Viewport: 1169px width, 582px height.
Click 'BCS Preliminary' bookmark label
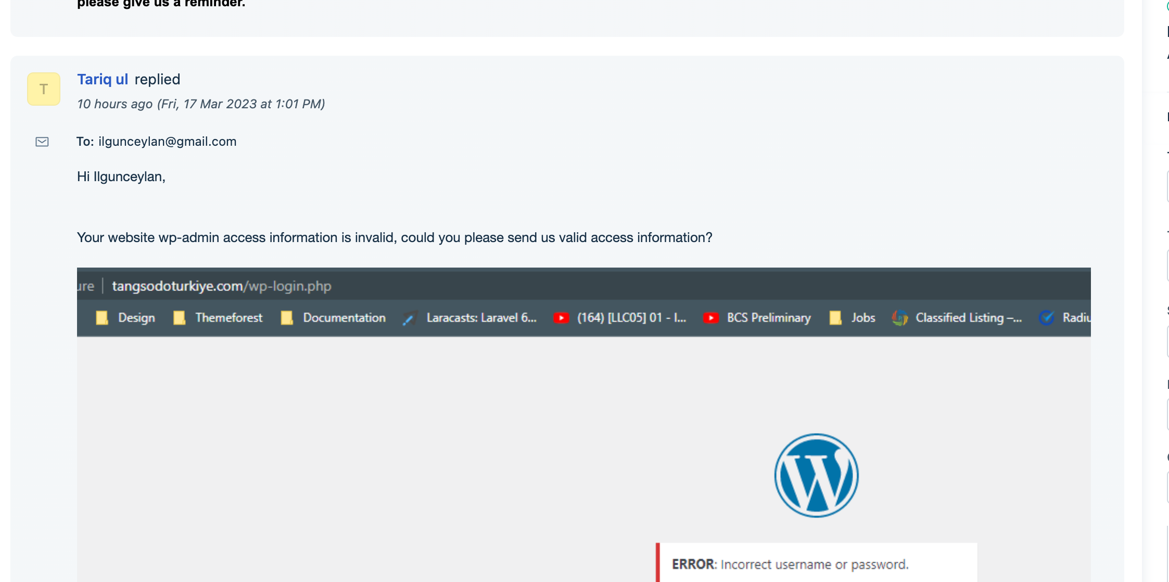click(769, 318)
